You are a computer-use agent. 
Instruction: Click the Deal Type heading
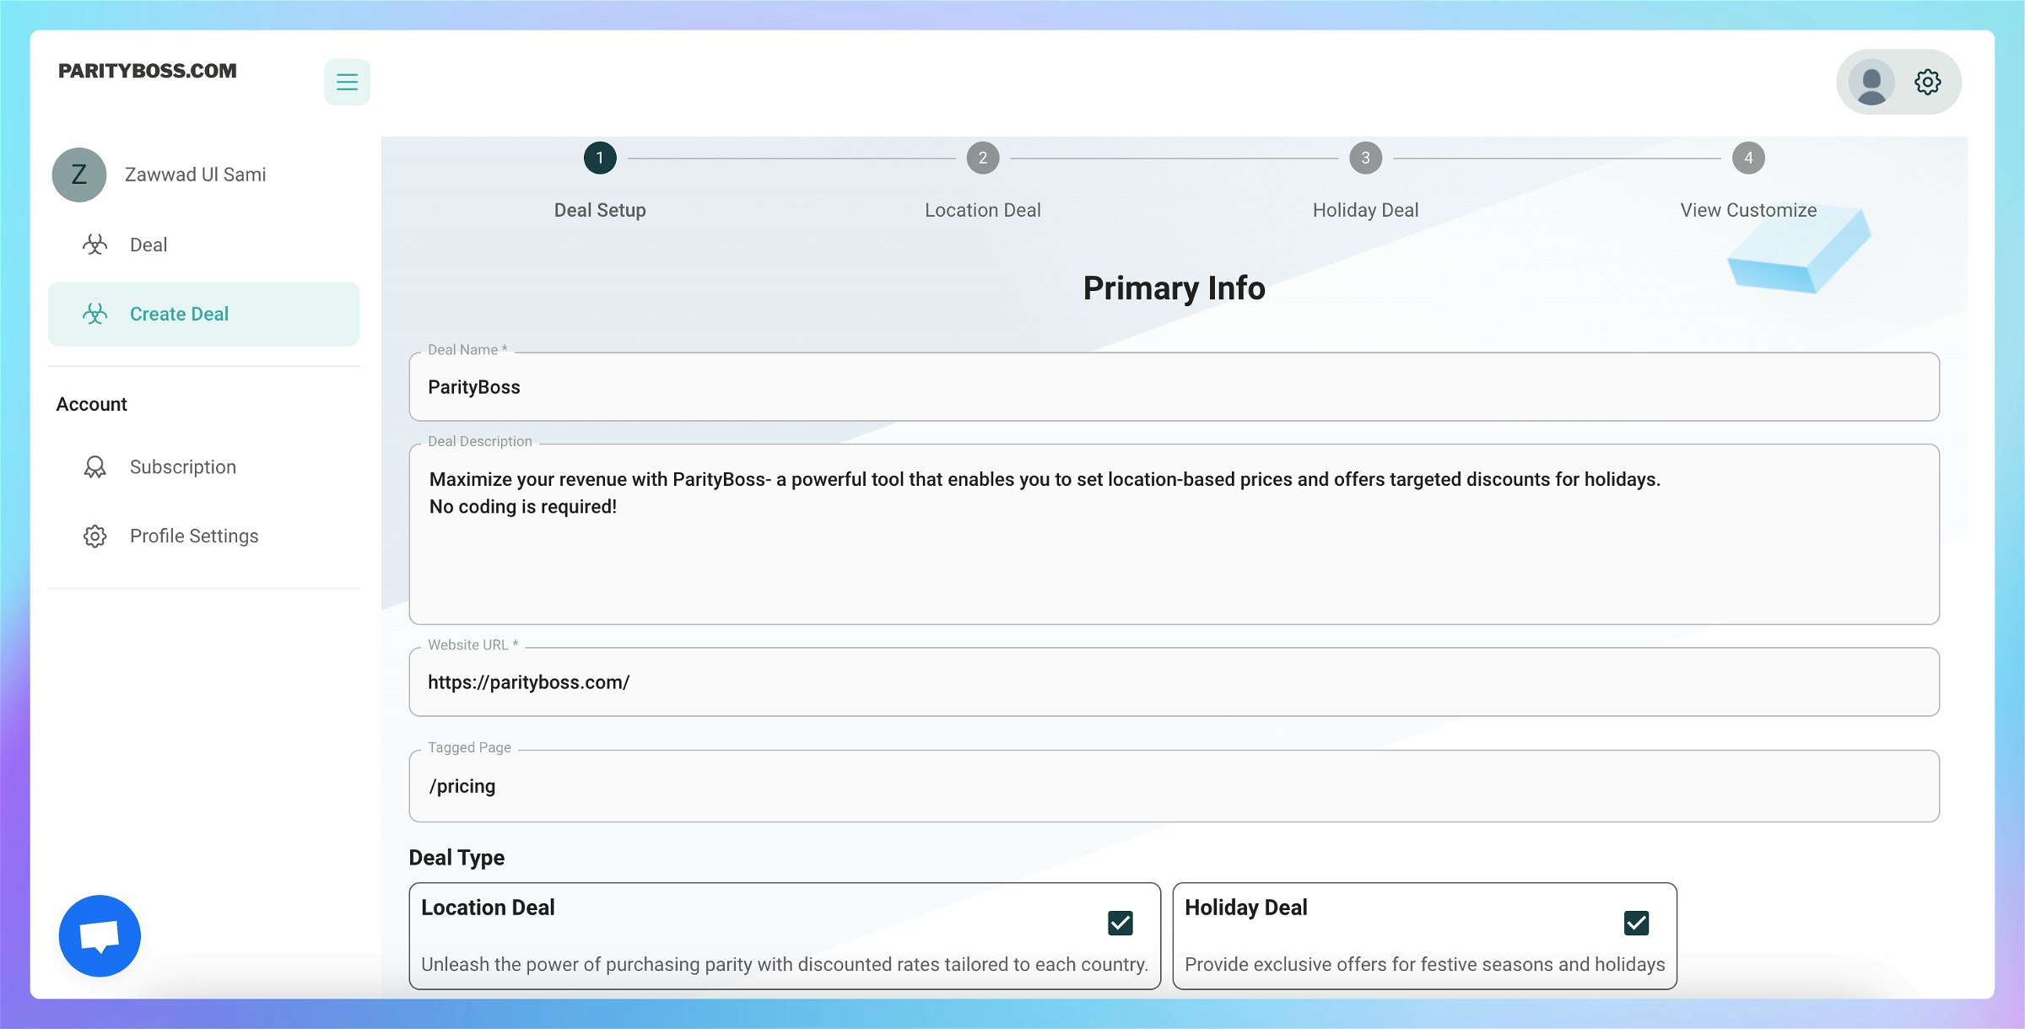456,858
